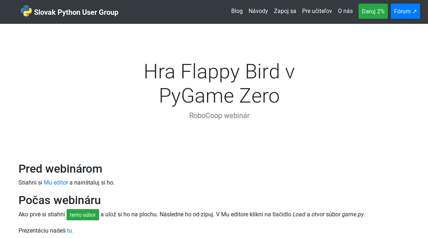Open Pre učiteľov navigation item
Image resolution: width=428 pixels, height=238 pixels.
coord(317,11)
